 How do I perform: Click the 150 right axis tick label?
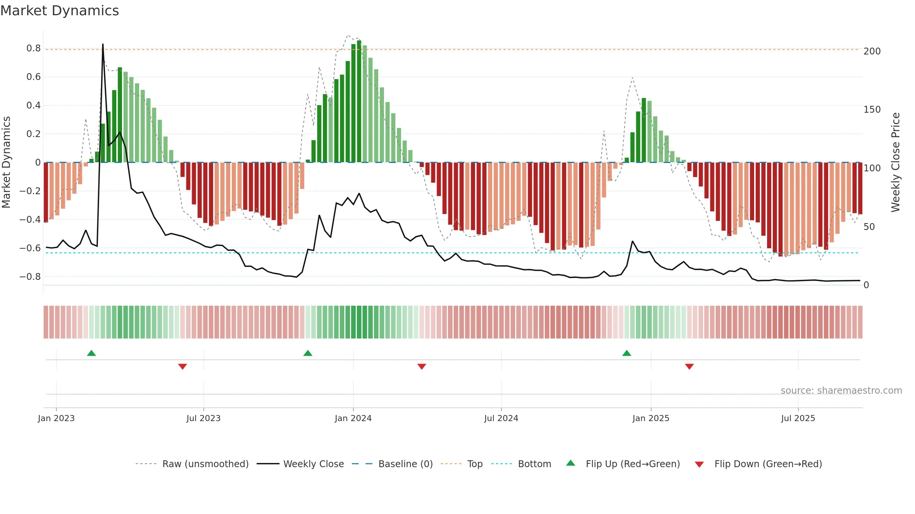[872, 110]
